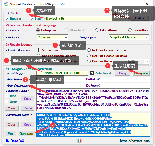The width and height of the screenshot is (155, 146).
Task: Click Clear under Request Code
Action: click(x=12, y=108)
